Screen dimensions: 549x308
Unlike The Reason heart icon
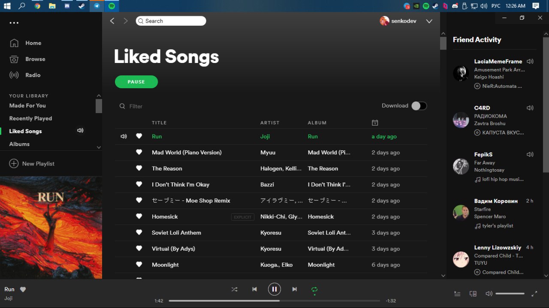[139, 168]
